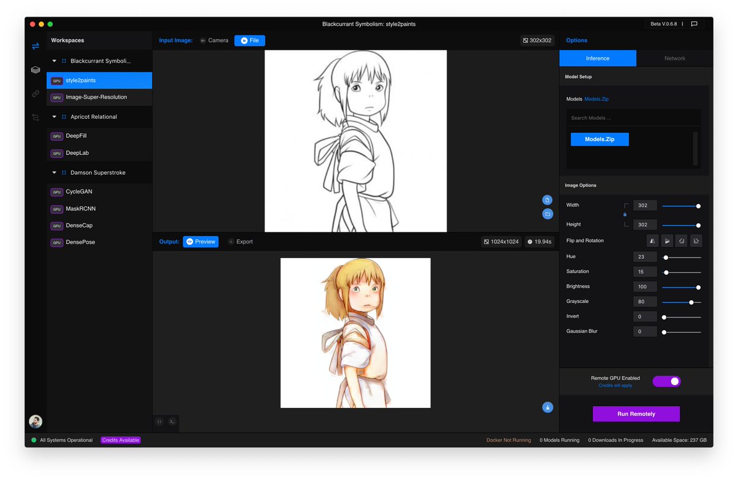738x480 pixels.
Task: Click the blue folder icon beside the input image
Action: pyautogui.click(x=547, y=214)
